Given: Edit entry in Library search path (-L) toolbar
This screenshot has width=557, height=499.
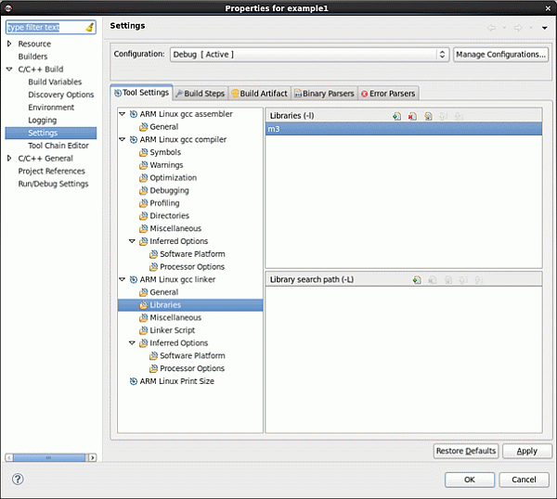Looking at the screenshot, I should click(448, 280).
